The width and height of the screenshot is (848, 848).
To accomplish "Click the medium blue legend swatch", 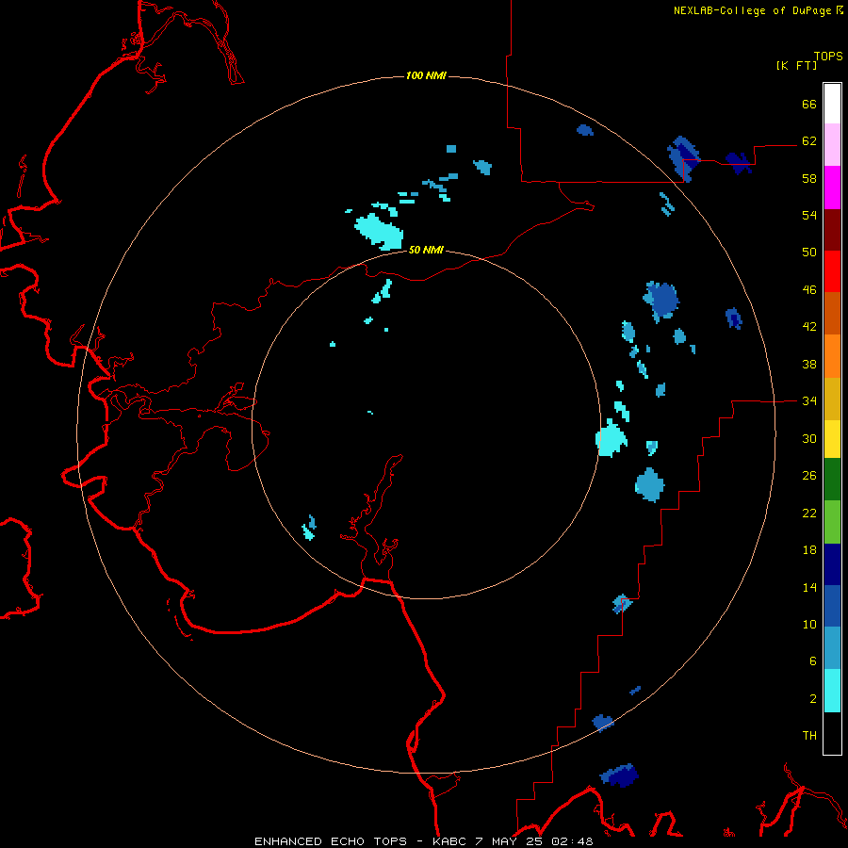I will coord(832,606).
